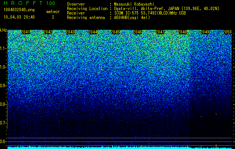Click the 0.8 frequency axis label
This screenshot has height=149, width=235.
click(3, 104)
